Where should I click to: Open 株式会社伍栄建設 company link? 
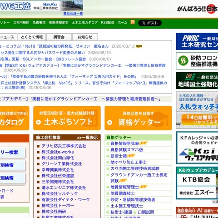coord(58,176)
